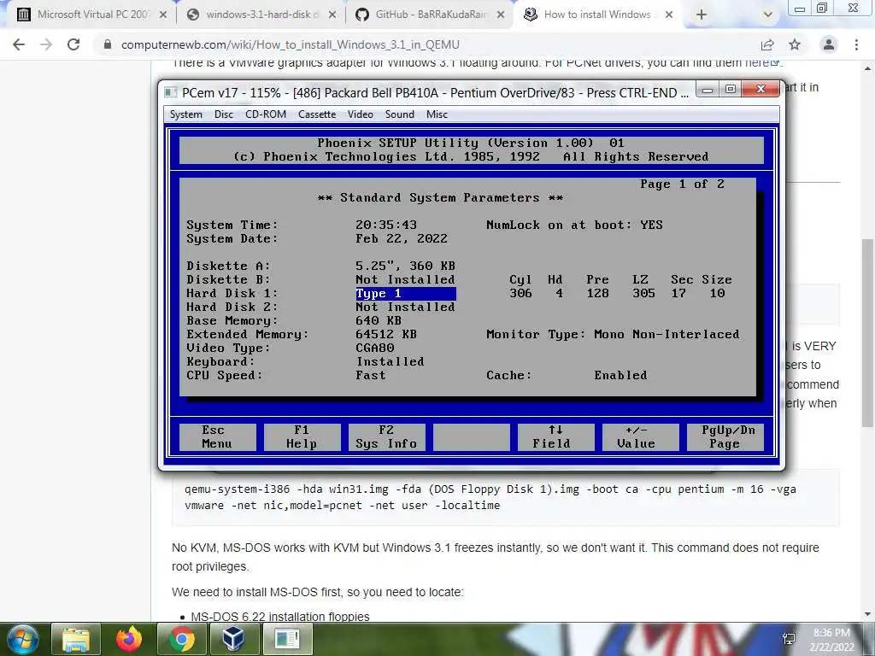Focus the address bar URL
Image resolution: width=875 pixels, height=656 pixels.
click(291, 44)
